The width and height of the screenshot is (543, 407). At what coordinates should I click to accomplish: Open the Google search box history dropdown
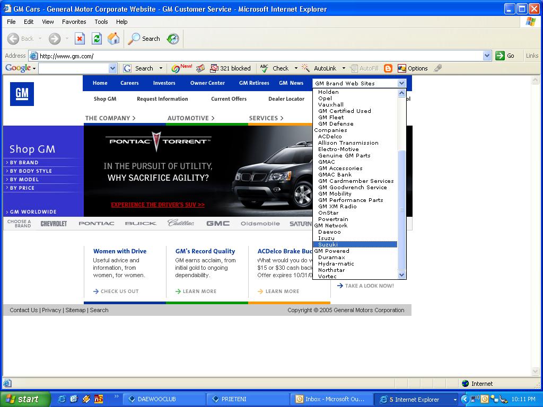pos(112,68)
